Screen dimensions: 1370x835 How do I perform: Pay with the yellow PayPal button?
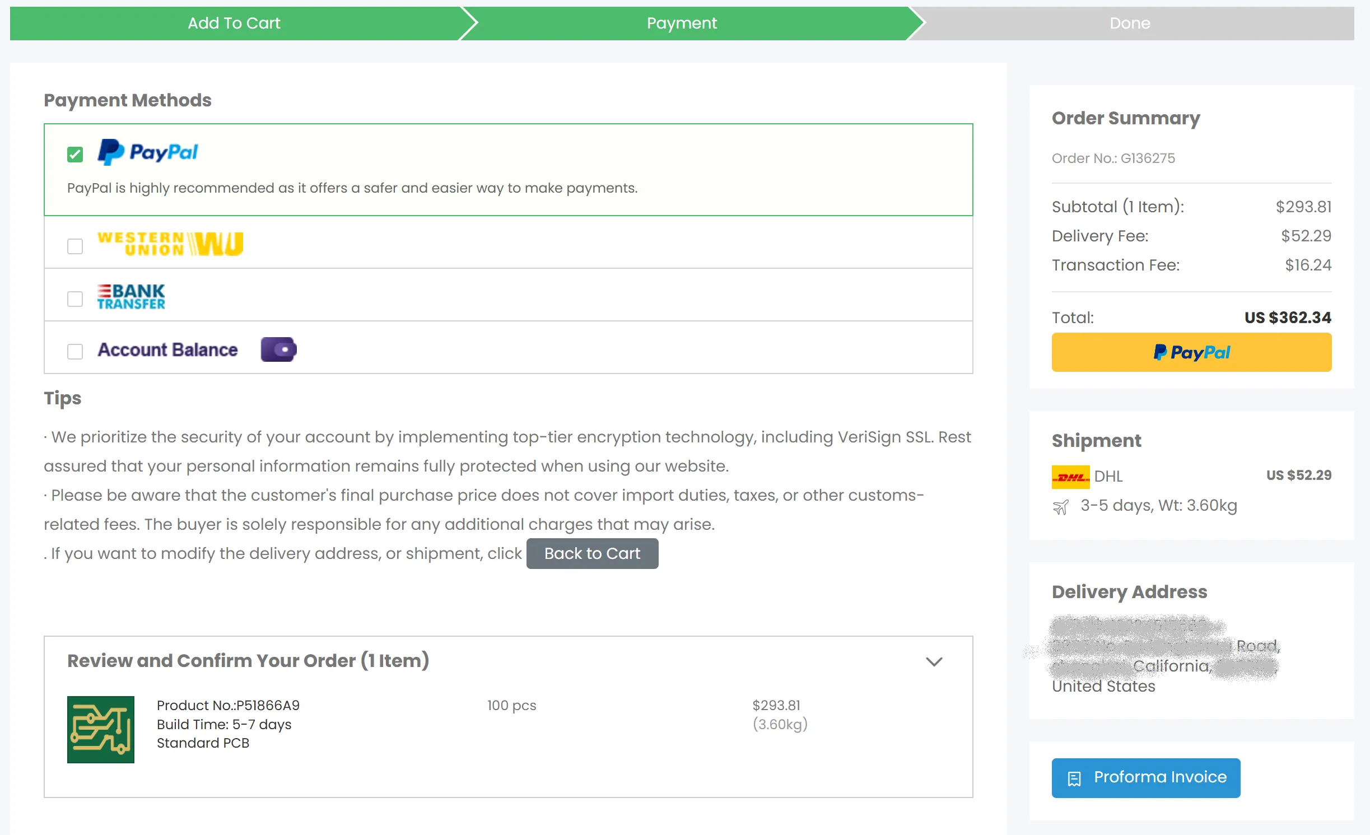click(1191, 352)
